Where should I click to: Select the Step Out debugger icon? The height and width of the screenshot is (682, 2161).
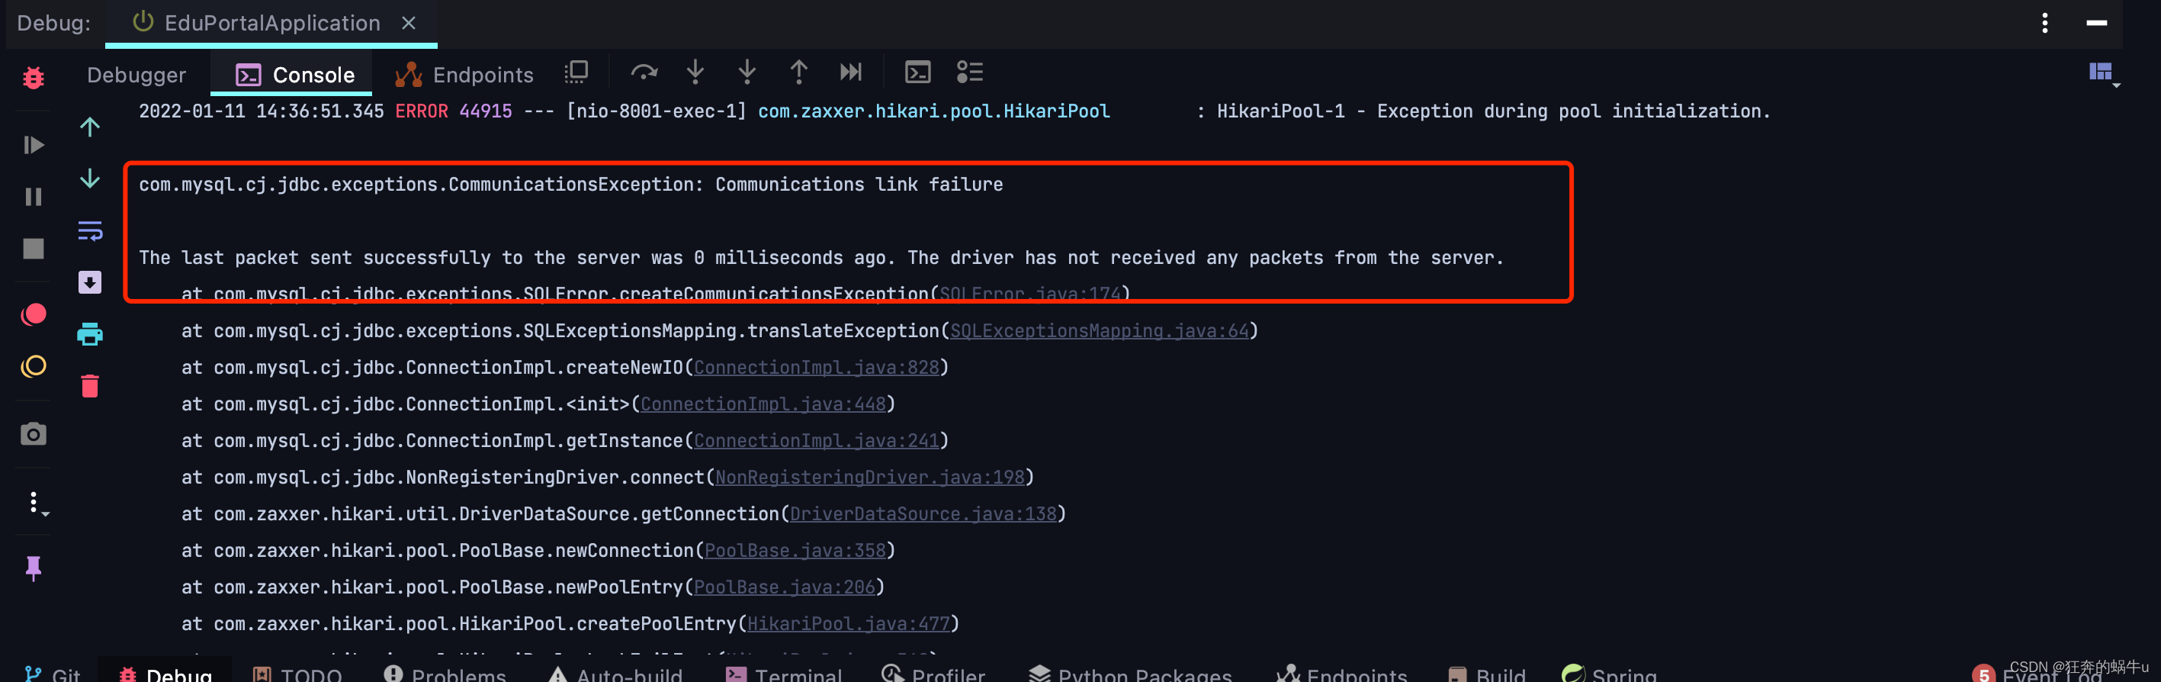798,72
